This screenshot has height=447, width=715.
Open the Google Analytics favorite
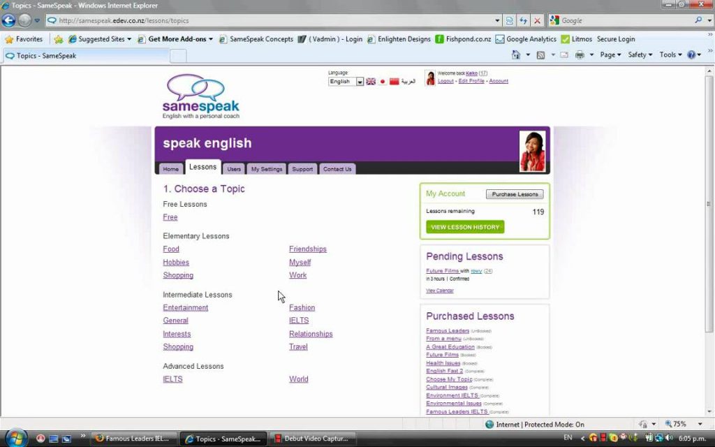point(533,39)
